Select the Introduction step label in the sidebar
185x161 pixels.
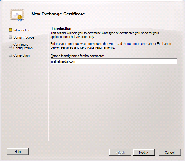(22, 30)
